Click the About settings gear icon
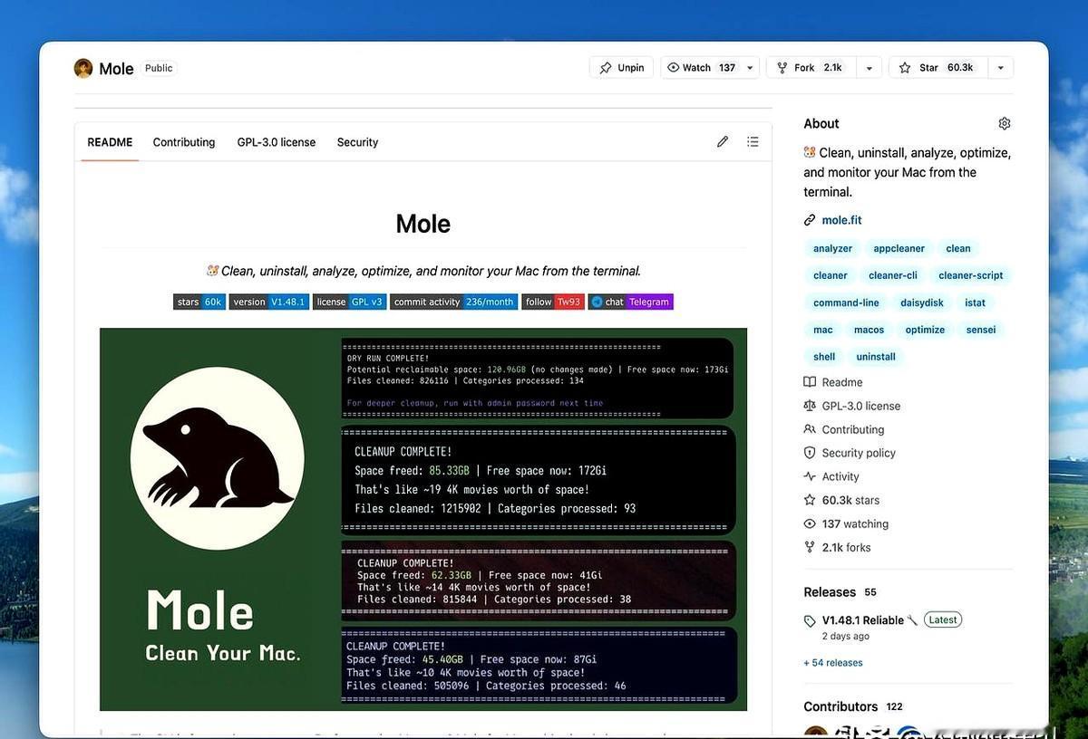The height and width of the screenshot is (739, 1088). 1004,123
